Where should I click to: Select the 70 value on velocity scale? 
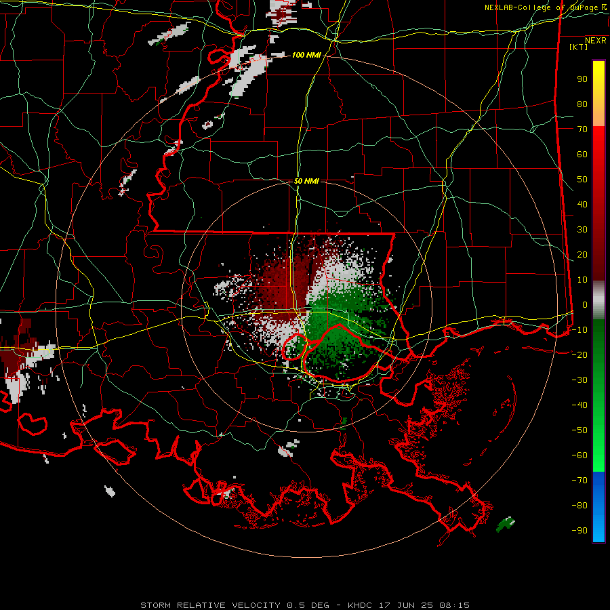pyautogui.click(x=582, y=129)
